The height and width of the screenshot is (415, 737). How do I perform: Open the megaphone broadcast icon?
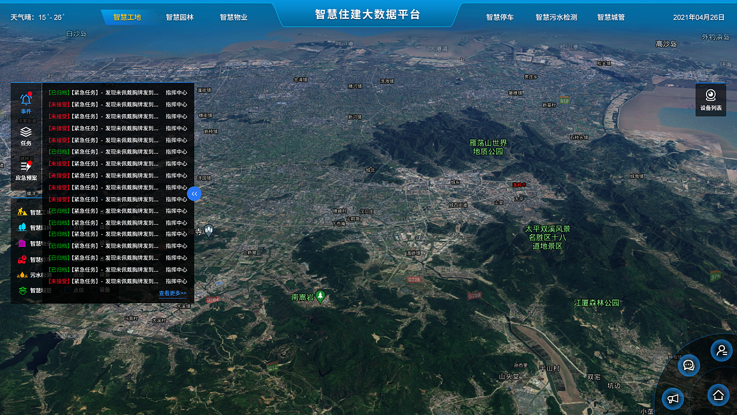[x=673, y=398]
